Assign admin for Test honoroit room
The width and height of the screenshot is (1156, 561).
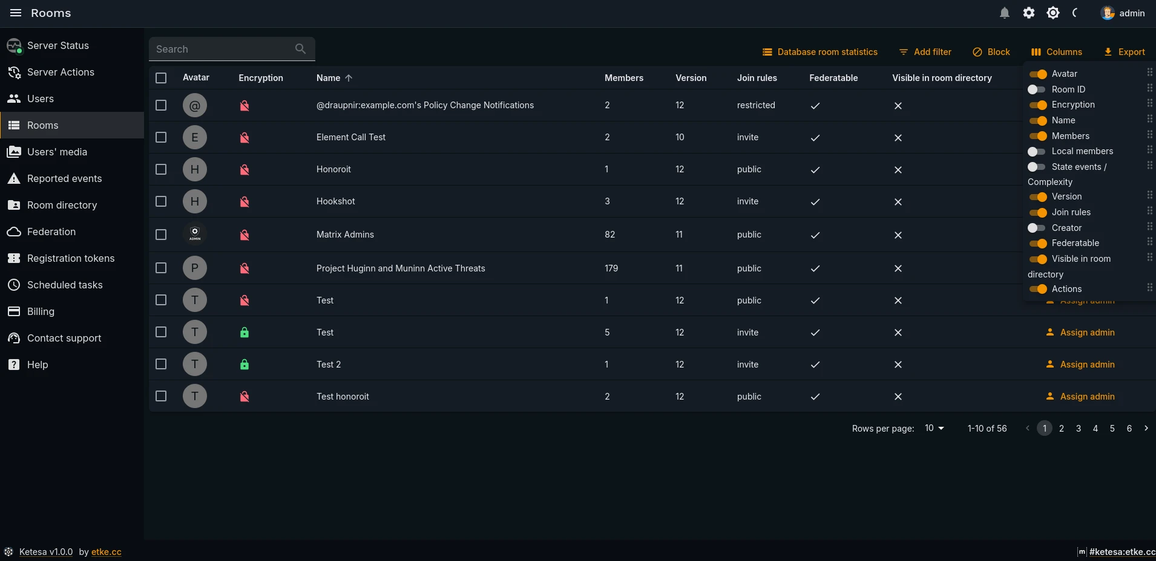pos(1080,397)
